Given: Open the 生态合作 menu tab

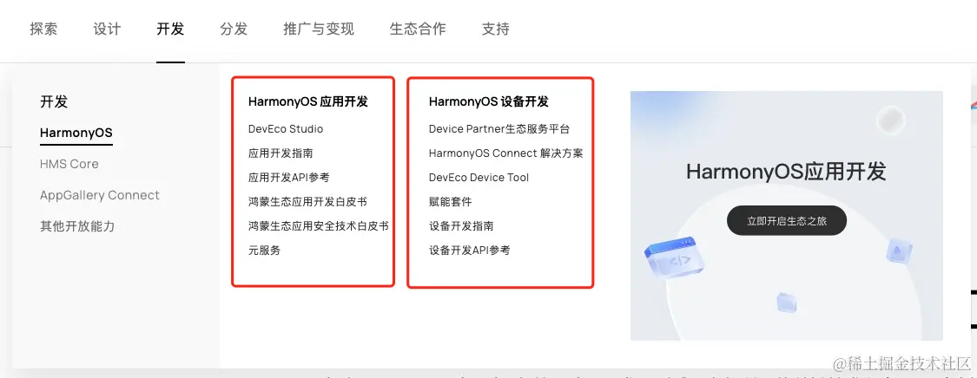Looking at the screenshot, I should click(x=418, y=29).
